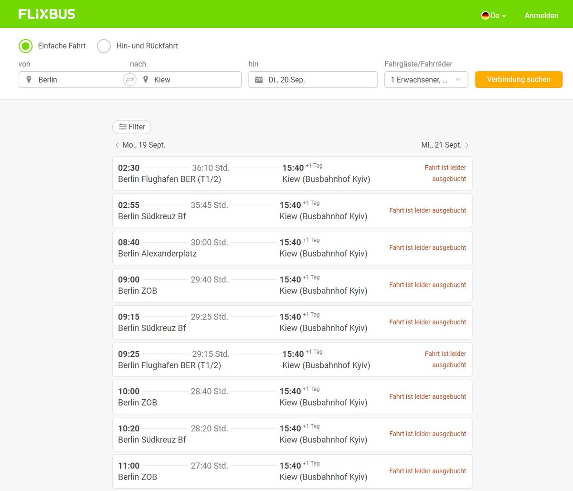
Task: Select the 10:00 Berlin ZOB trip
Action: [292, 397]
